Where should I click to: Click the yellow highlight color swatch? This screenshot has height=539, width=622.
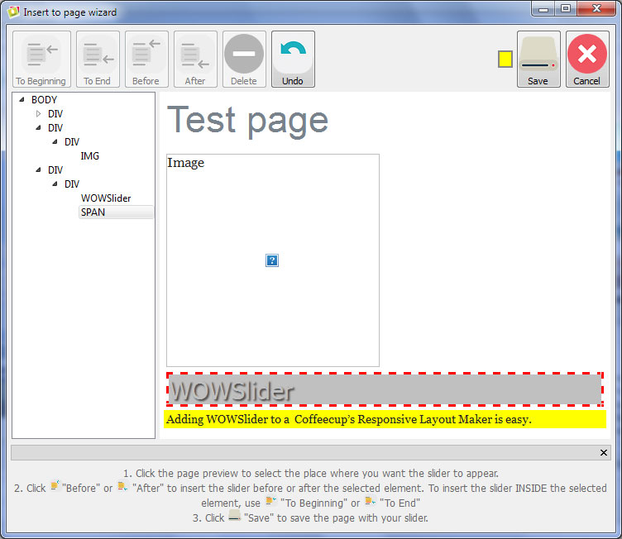click(505, 59)
